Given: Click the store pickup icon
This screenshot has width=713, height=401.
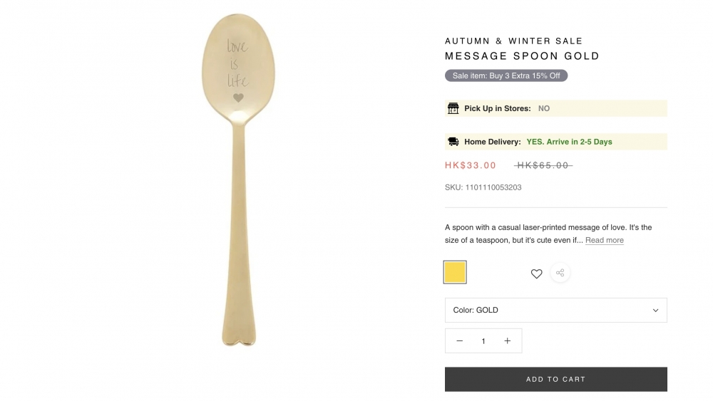Looking at the screenshot, I should tap(453, 108).
